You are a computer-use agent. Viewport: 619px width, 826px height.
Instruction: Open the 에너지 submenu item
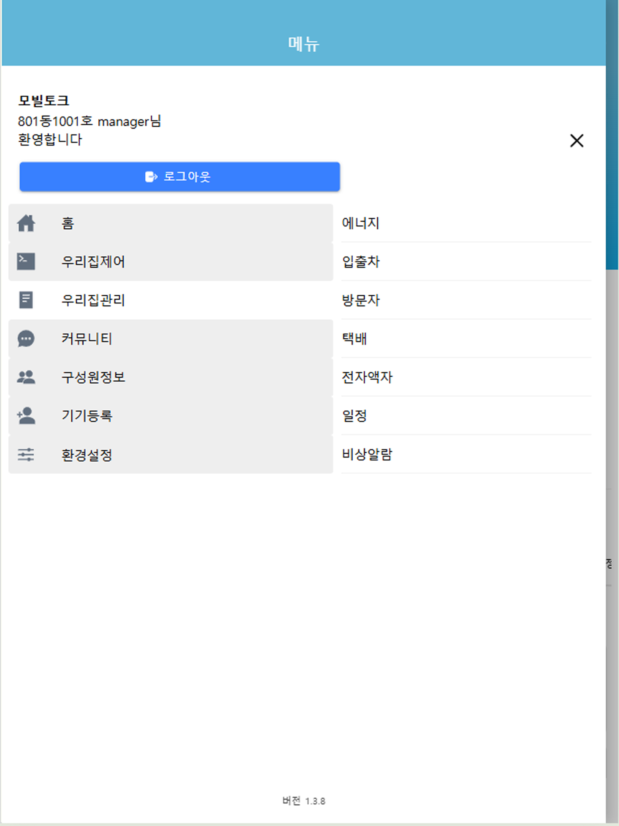coord(466,223)
